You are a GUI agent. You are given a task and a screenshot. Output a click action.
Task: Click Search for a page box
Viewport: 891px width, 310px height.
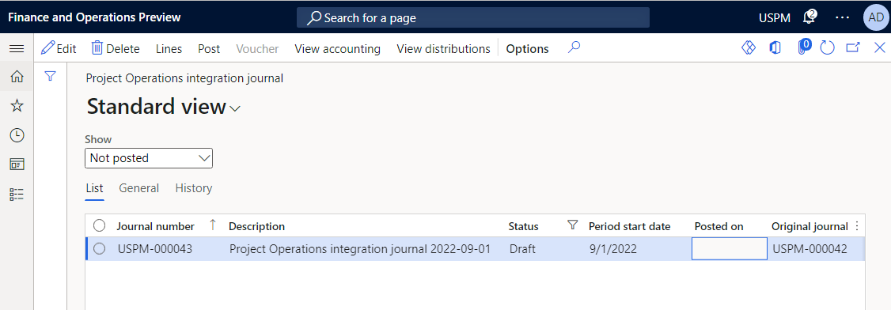coord(472,17)
